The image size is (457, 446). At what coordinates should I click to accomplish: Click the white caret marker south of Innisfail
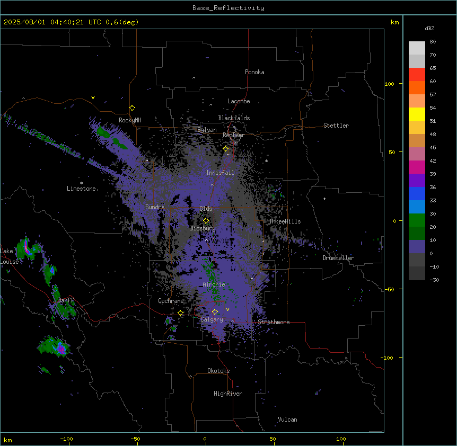click(212, 184)
